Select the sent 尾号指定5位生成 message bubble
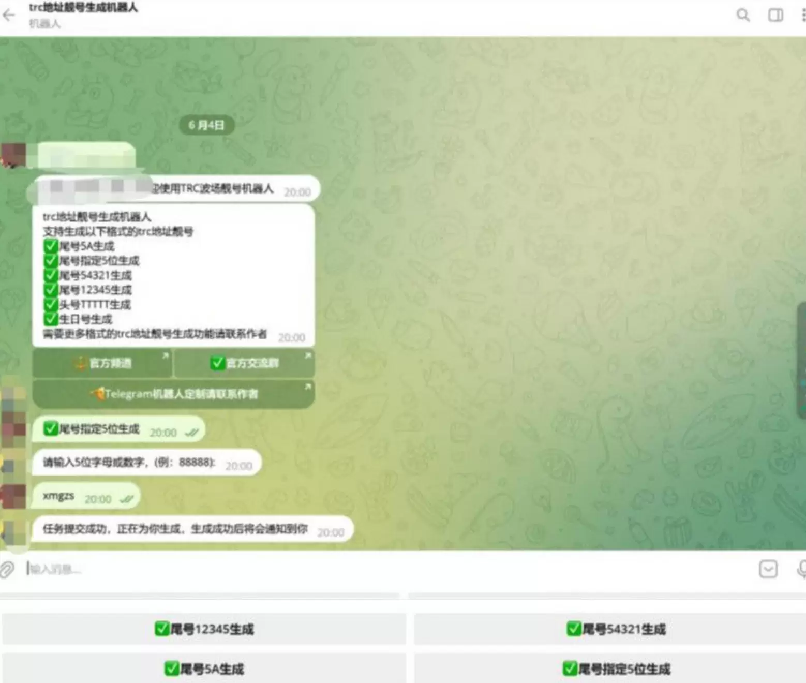Image resolution: width=806 pixels, height=683 pixels. (x=118, y=429)
